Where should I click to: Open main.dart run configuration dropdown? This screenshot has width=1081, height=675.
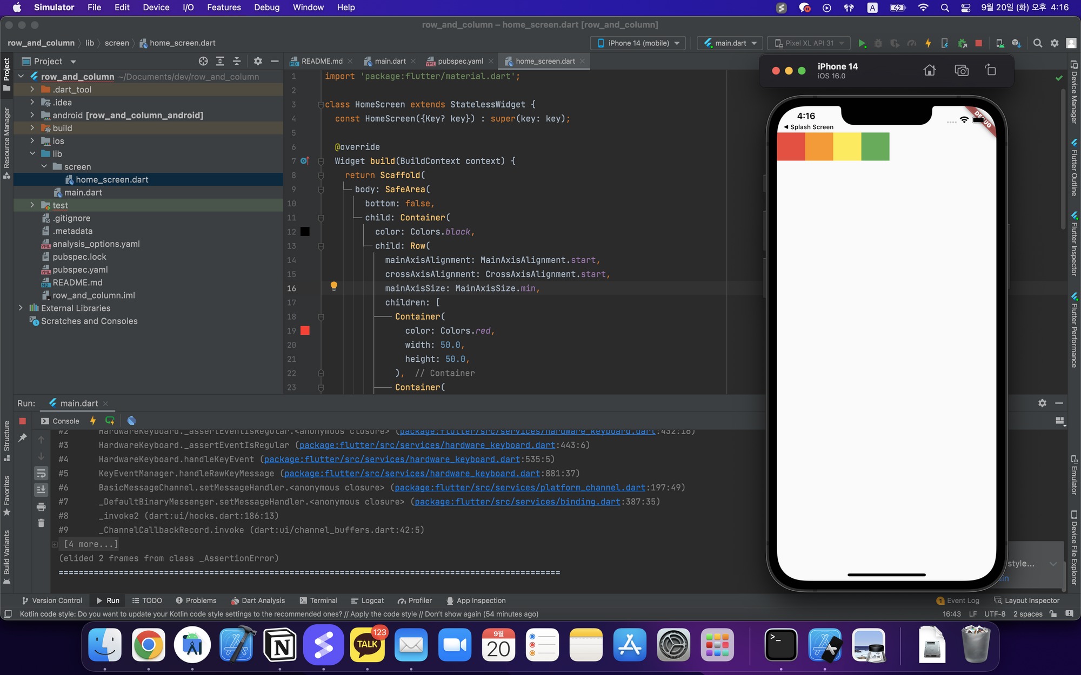(730, 43)
